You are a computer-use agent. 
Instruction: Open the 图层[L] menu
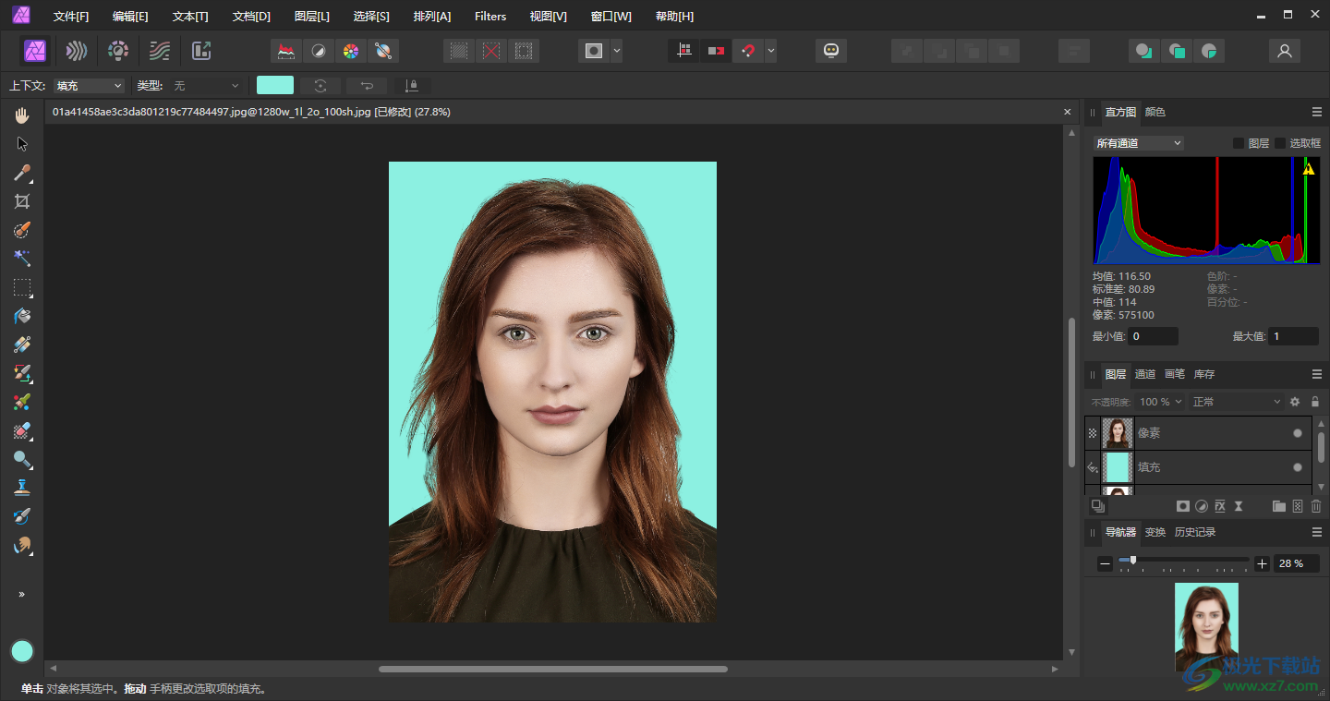311,17
